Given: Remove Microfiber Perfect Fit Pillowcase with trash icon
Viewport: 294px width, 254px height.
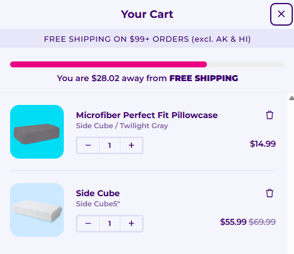Looking at the screenshot, I should (270, 115).
